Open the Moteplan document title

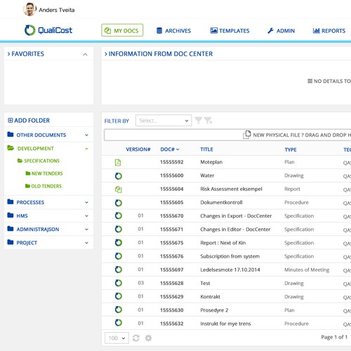pyautogui.click(x=211, y=162)
